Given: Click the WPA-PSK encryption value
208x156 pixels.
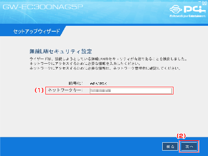Looking at the screenshot, I should [98, 84].
